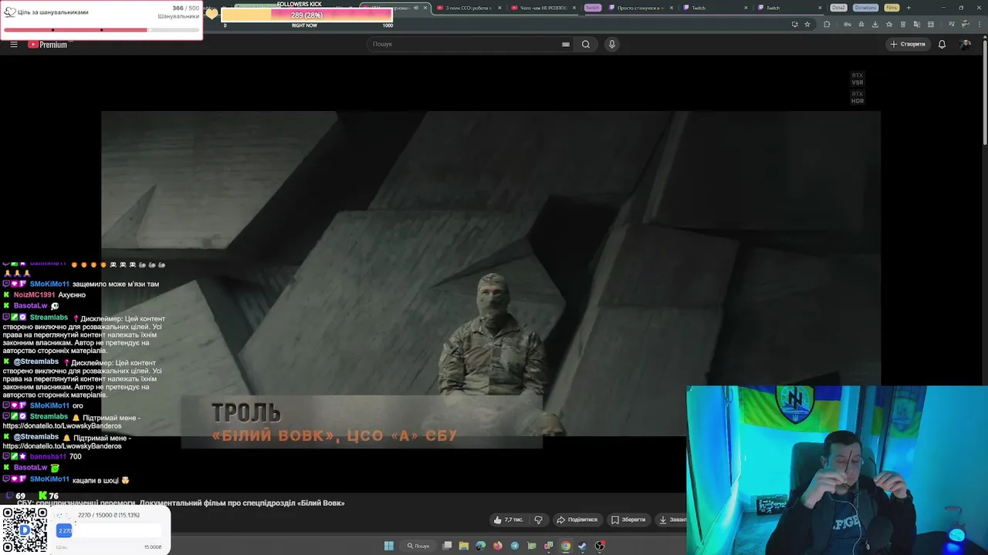The image size is (988, 555).
Task: Launch Firefox from taskbar
Action: [498, 546]
